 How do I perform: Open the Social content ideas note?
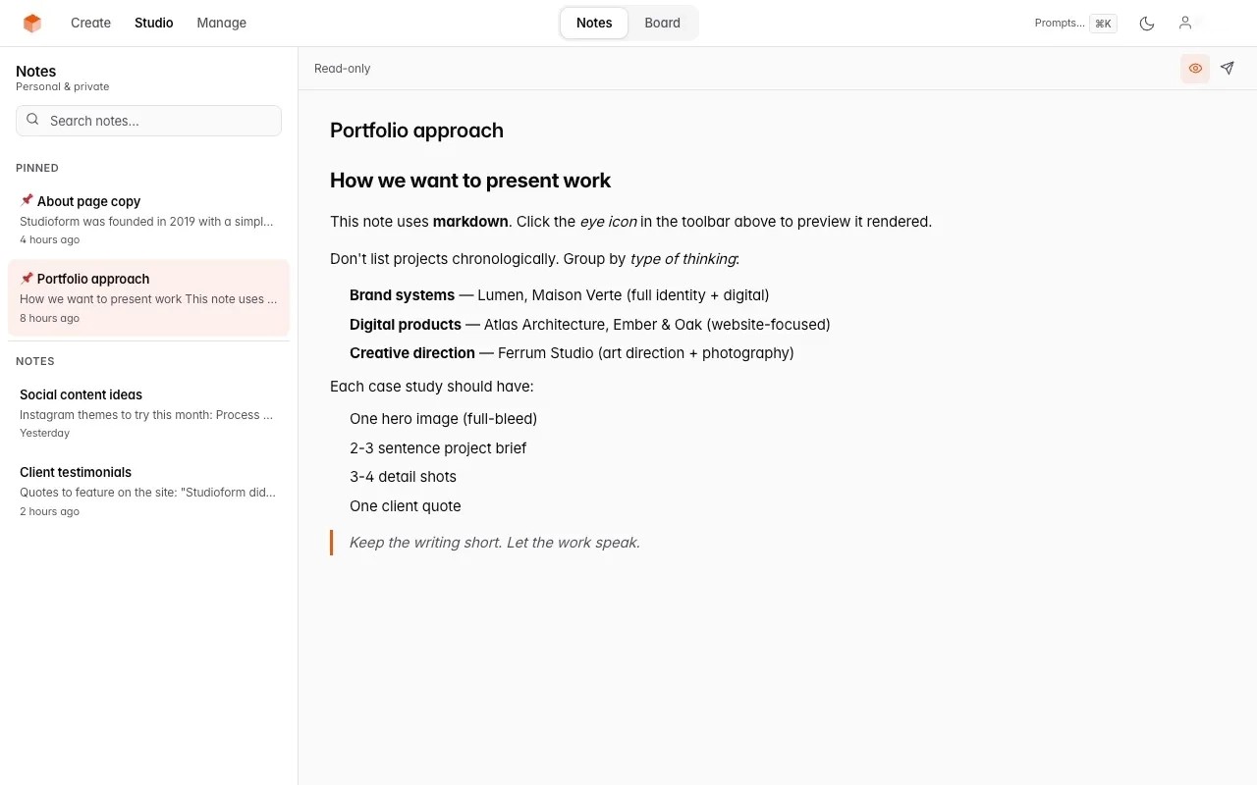pyautogui.click(x=147, y=412)
